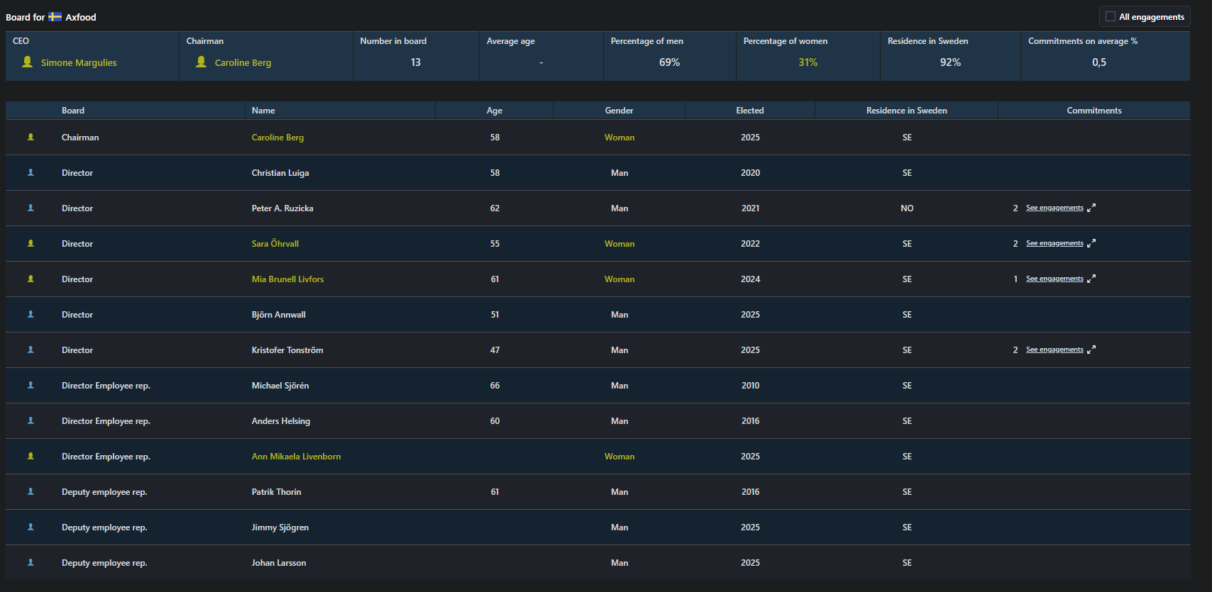1212x592 pixels.
Task: Click the 0,5 commitments average value
Action: (x=1099, y=62)
